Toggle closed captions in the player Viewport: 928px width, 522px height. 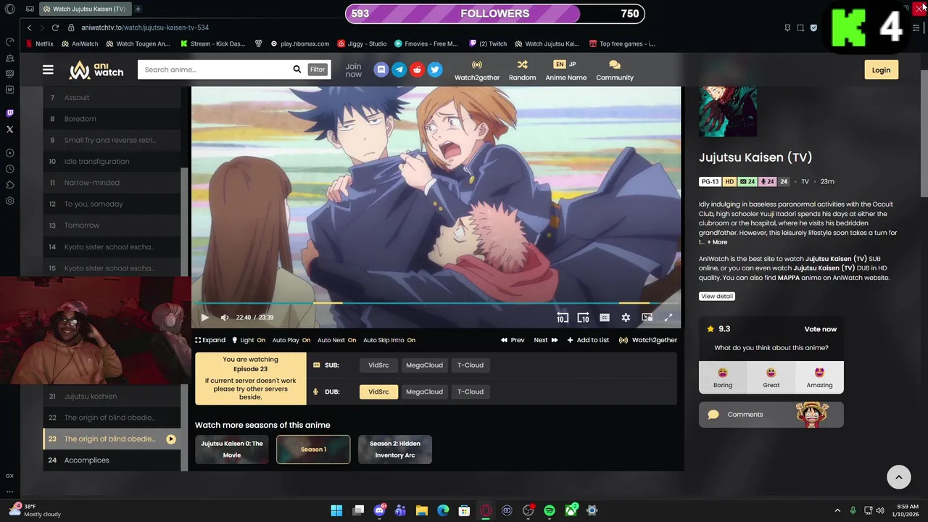[x=605, y=318]
